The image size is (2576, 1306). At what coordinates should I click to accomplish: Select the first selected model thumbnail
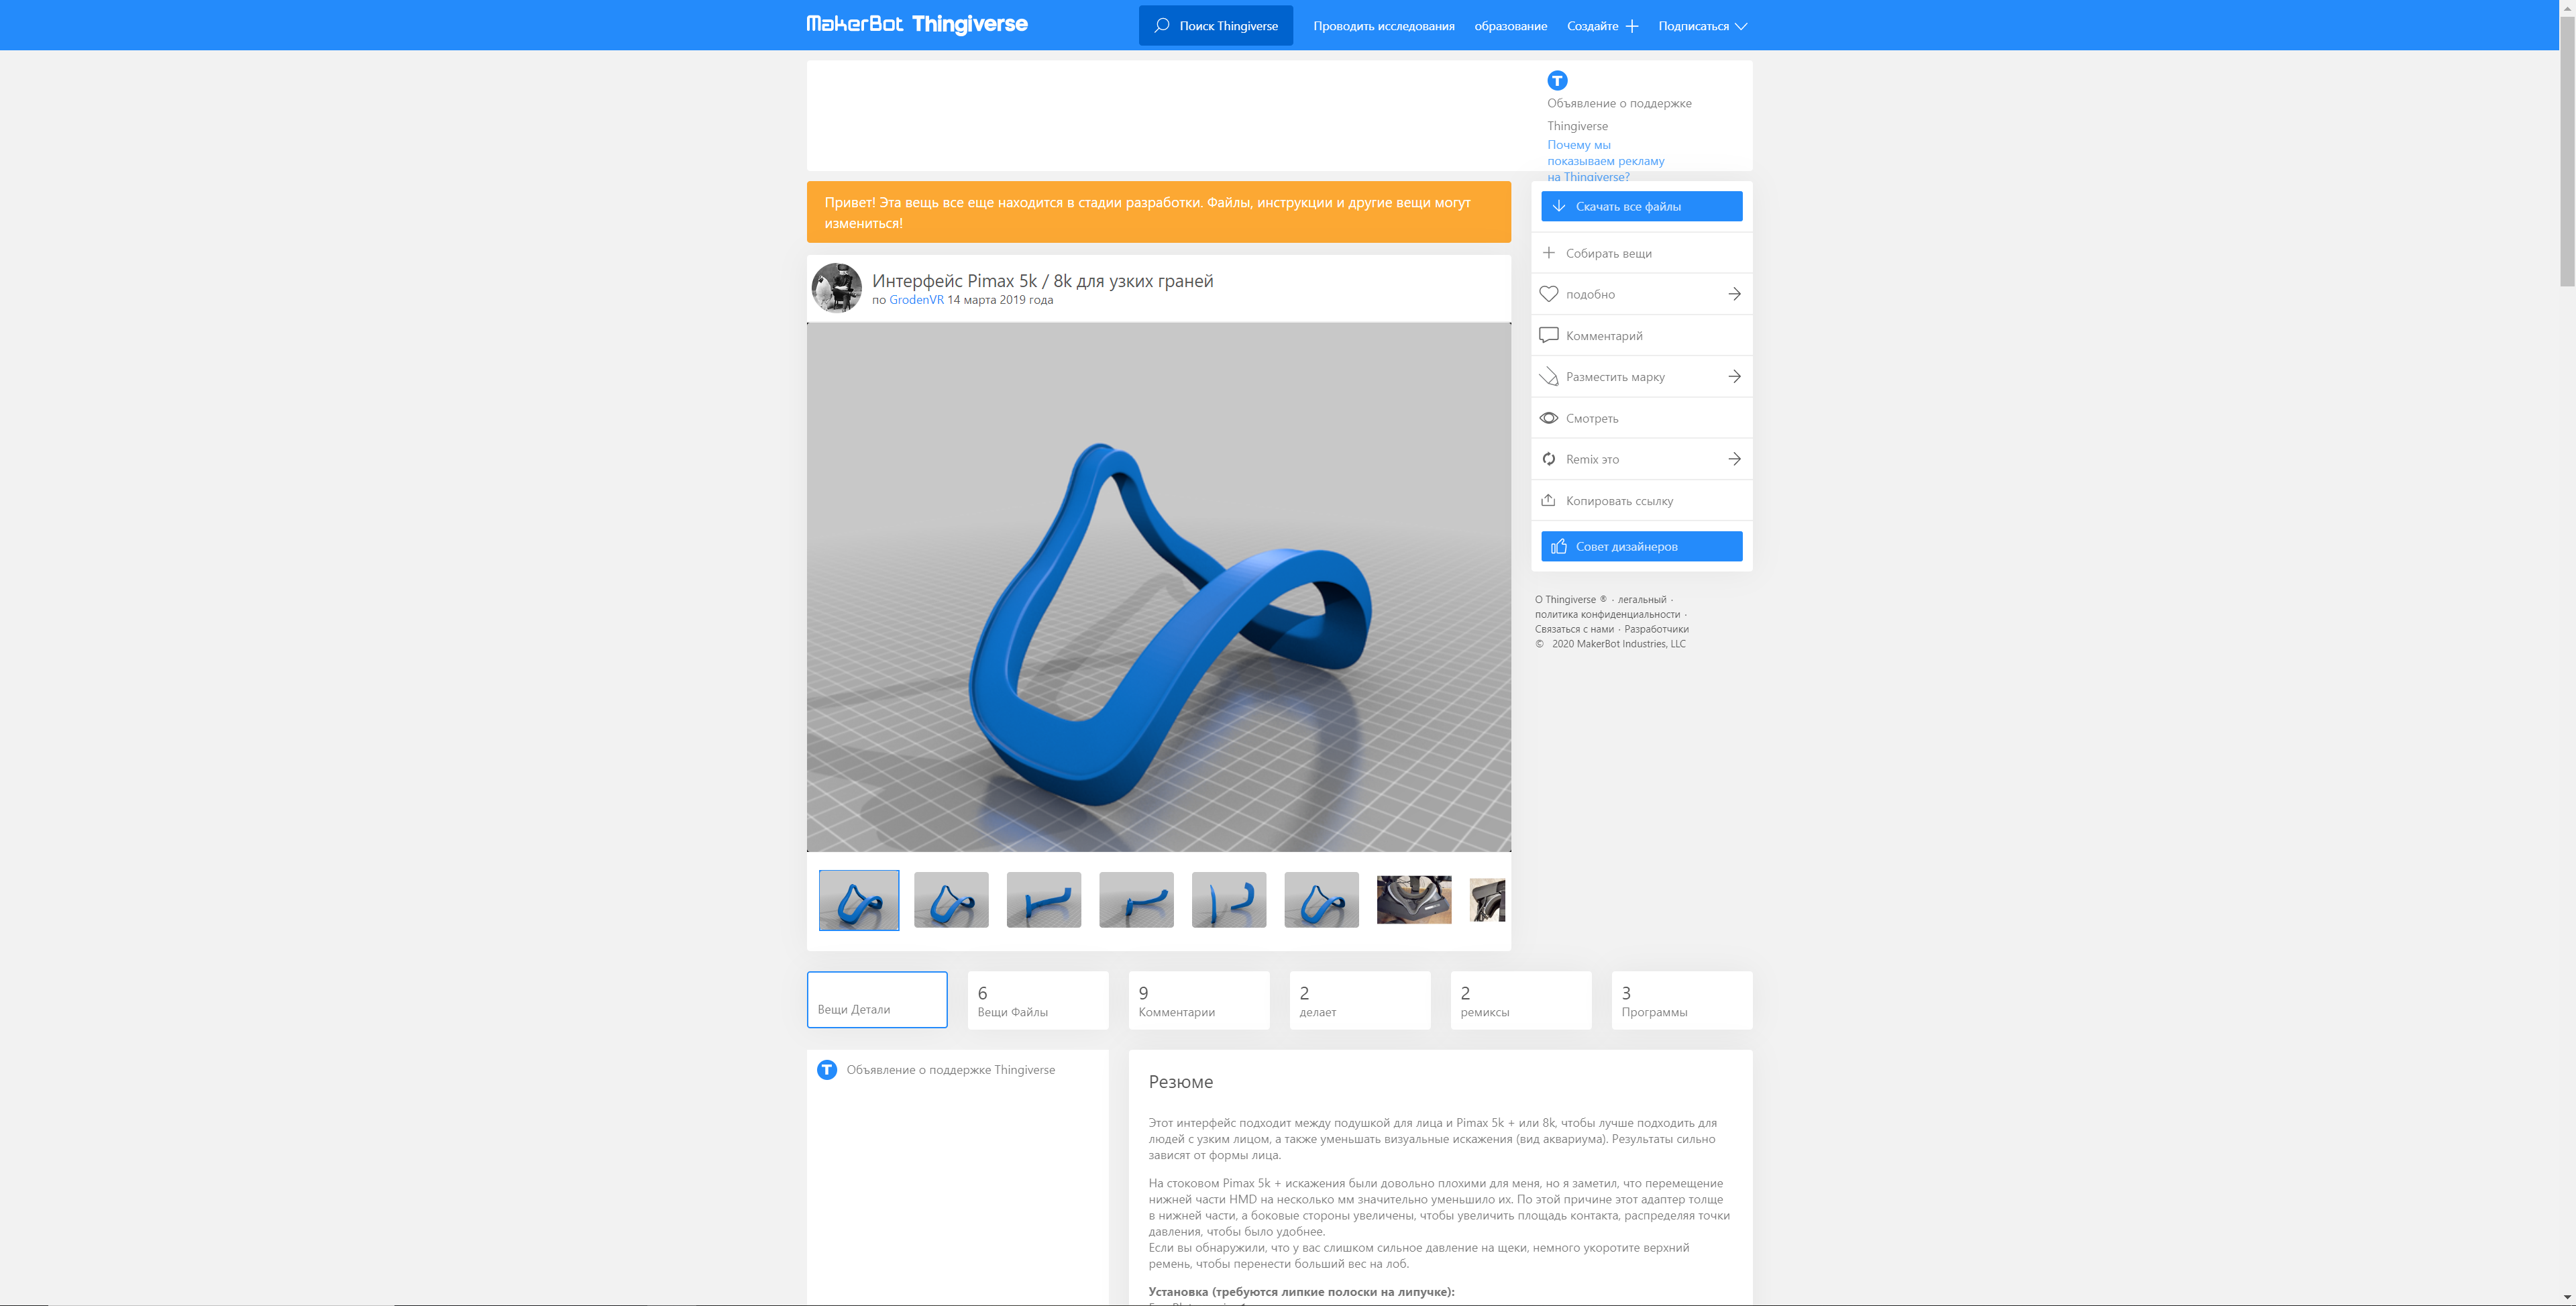tap(858, 900)
